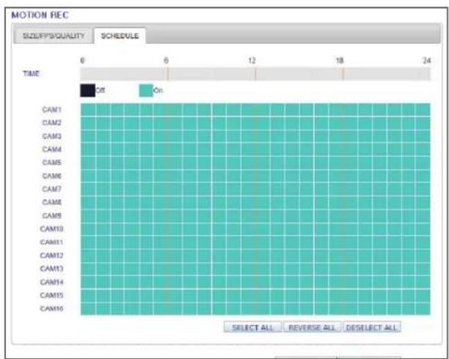Toggle CAM1 first hour schedule cell

coord(88,110)
